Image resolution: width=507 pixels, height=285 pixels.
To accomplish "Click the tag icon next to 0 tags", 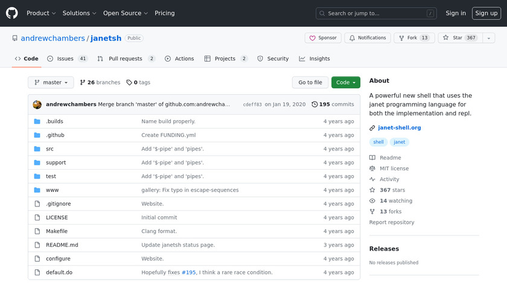I will 129,83.
